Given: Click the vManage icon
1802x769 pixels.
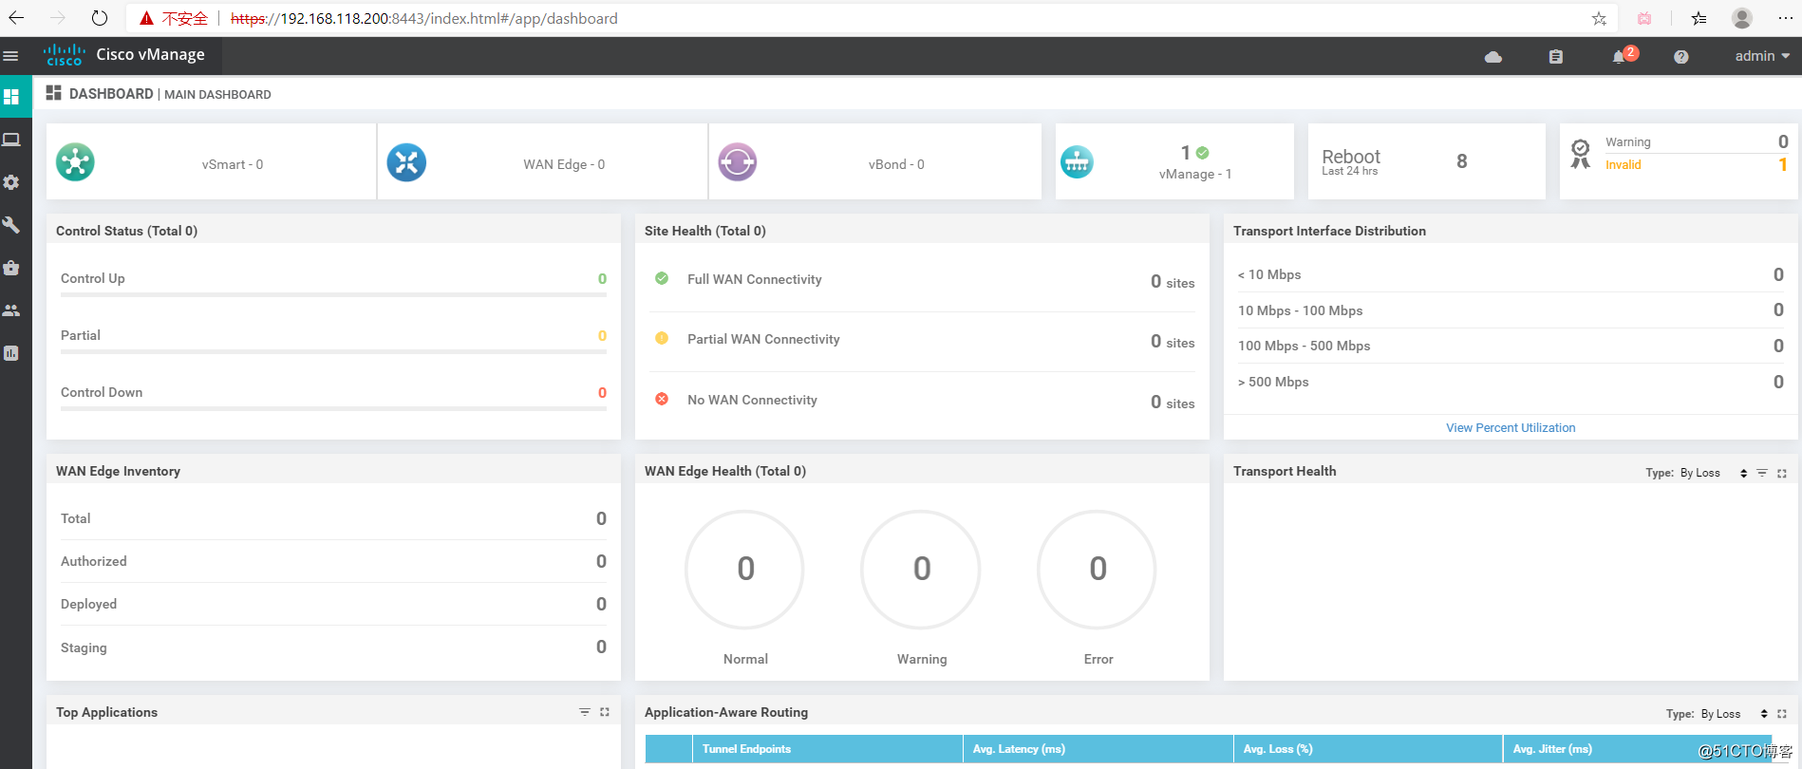Looking at the screenshot, I should [x=1077, y=162].
